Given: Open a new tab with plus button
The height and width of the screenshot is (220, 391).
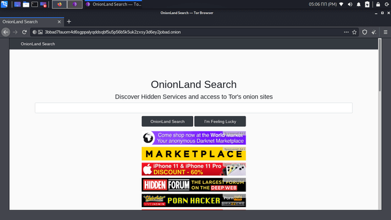Looking at the screenshot, I should coord(69,22).
